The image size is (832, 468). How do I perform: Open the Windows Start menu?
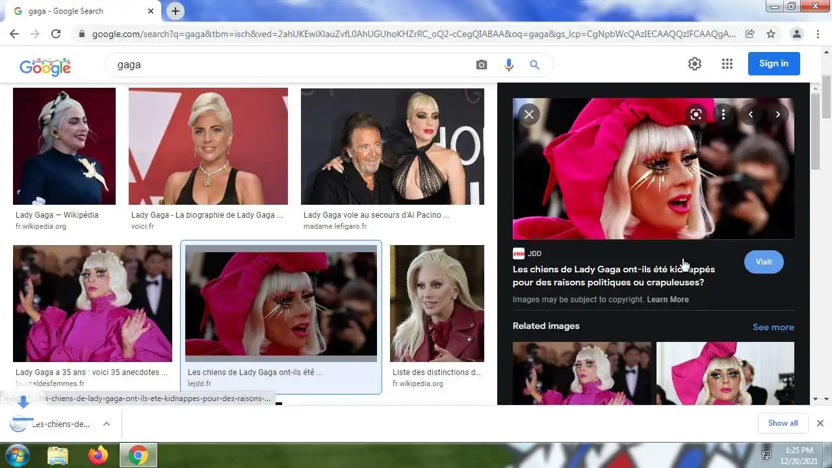click(x=17, y=455)
